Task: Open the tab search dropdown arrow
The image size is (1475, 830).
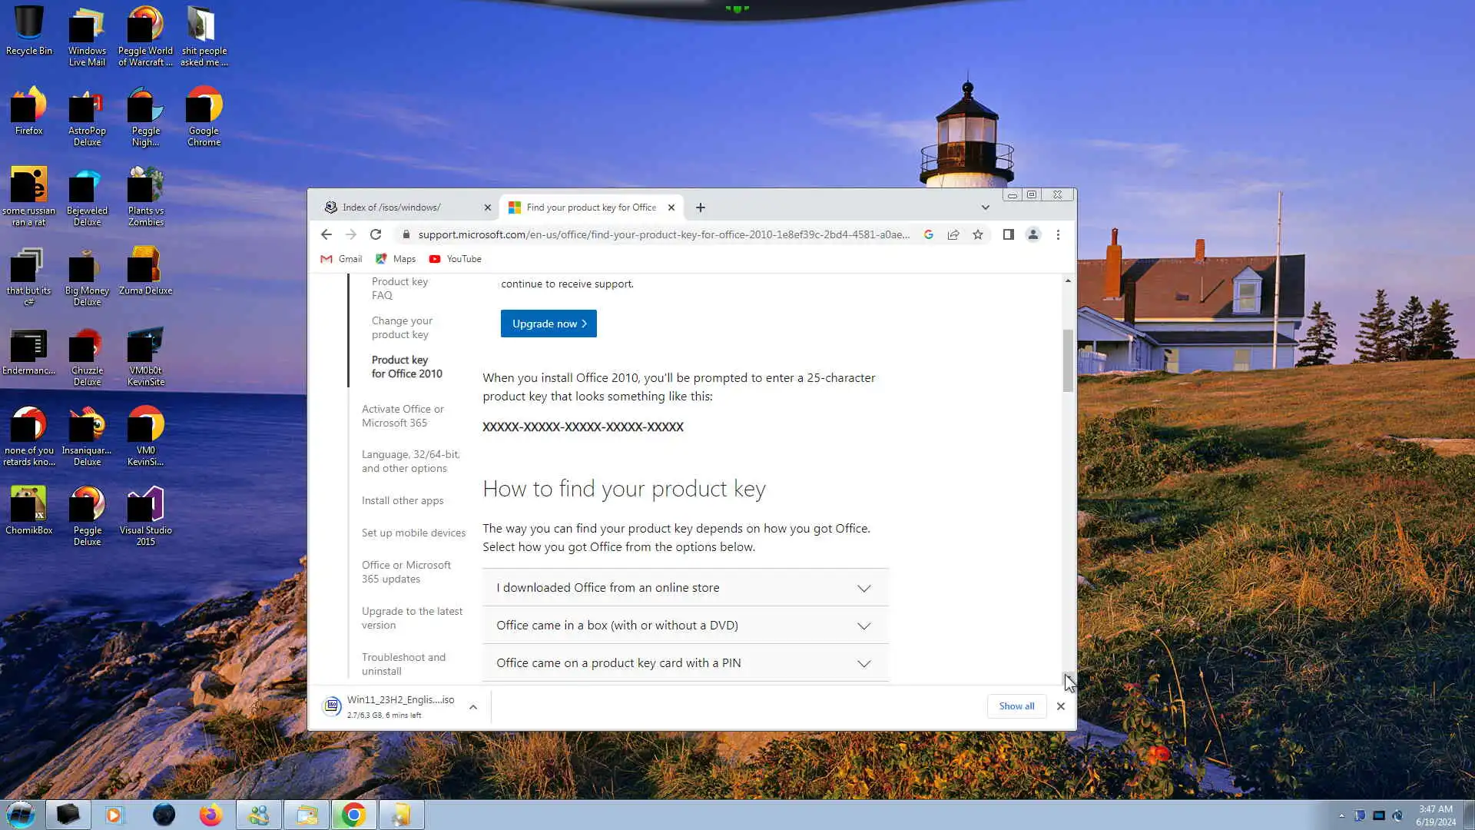Action: tap(985, 207)
